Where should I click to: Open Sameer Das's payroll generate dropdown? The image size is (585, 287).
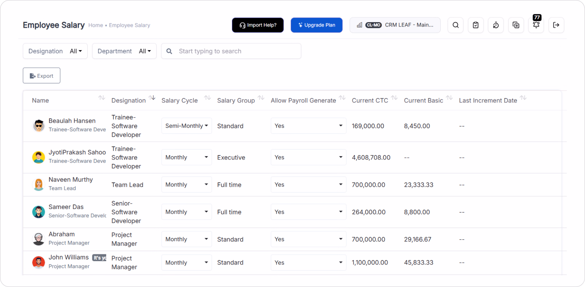308,212
